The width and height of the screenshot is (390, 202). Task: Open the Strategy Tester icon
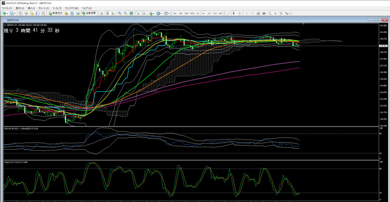click(x=43, y=13)
